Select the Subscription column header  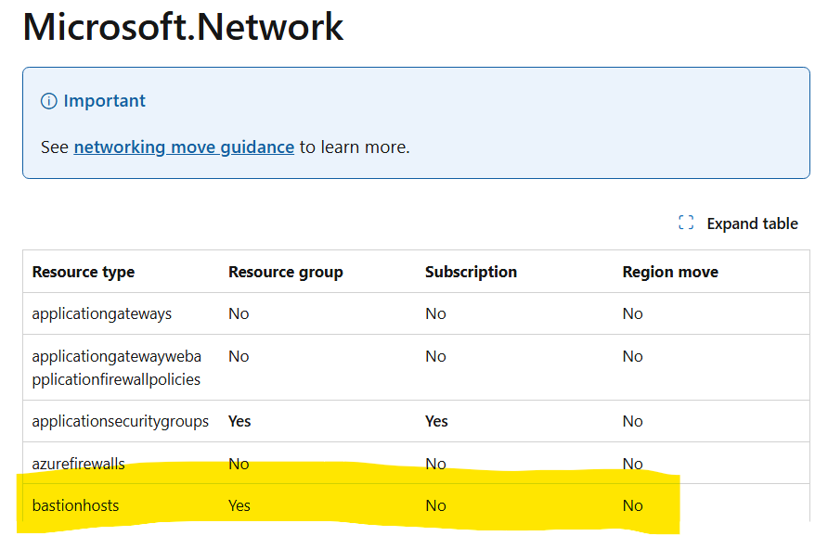pyautogui.click(x=471, y=272)
